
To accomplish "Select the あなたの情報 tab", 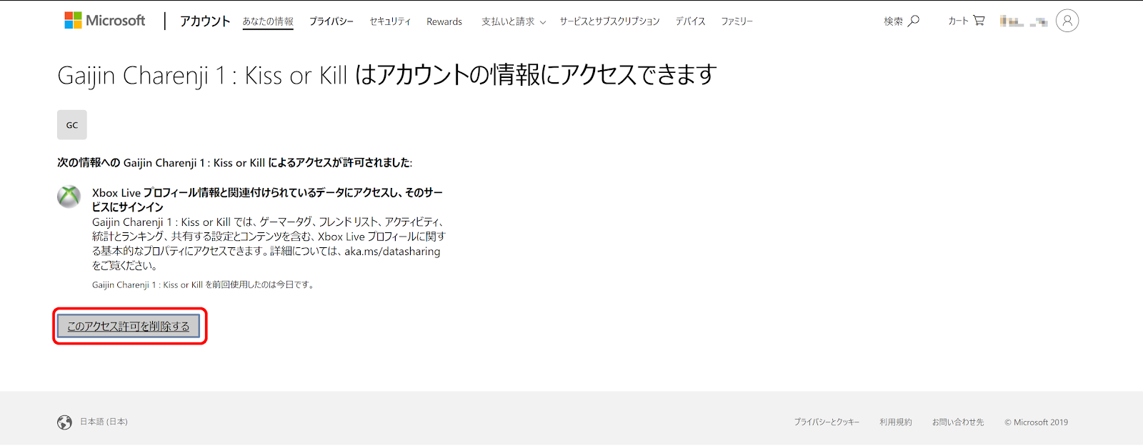I will pos(268,21).
